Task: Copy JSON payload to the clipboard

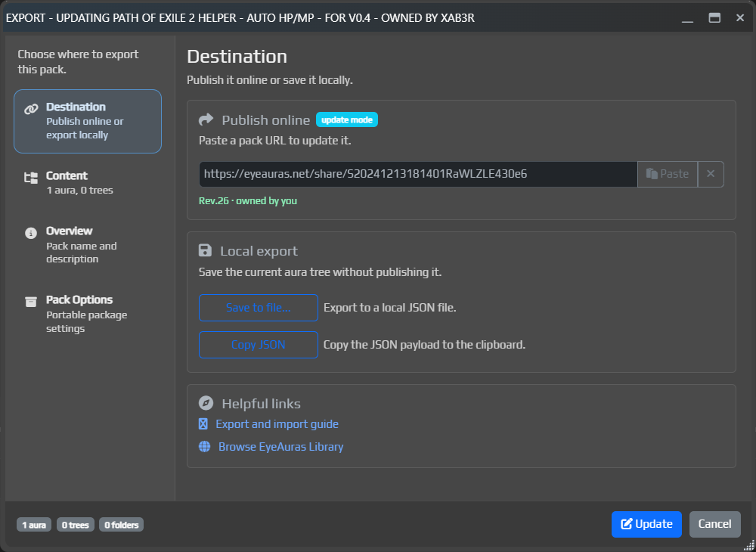Action: 258,344
